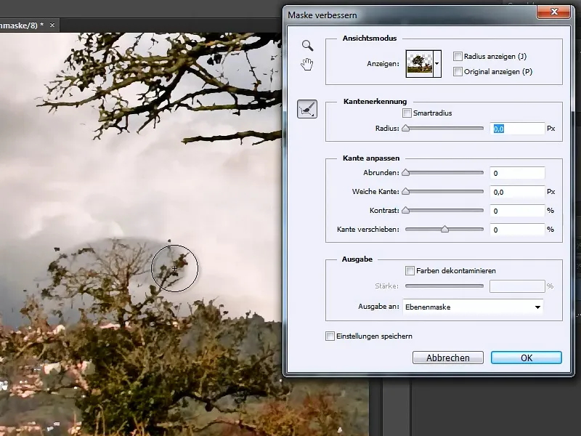The width and height of the screenshot is (581, 436).
Task: Click the Kontrast slider handle
Action: point(406,210)
